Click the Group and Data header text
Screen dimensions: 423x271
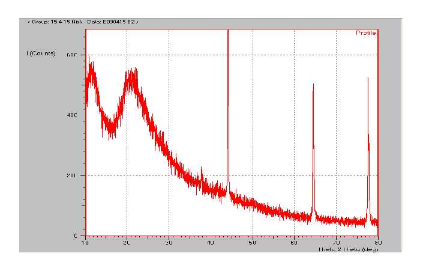tap(83, 22)
